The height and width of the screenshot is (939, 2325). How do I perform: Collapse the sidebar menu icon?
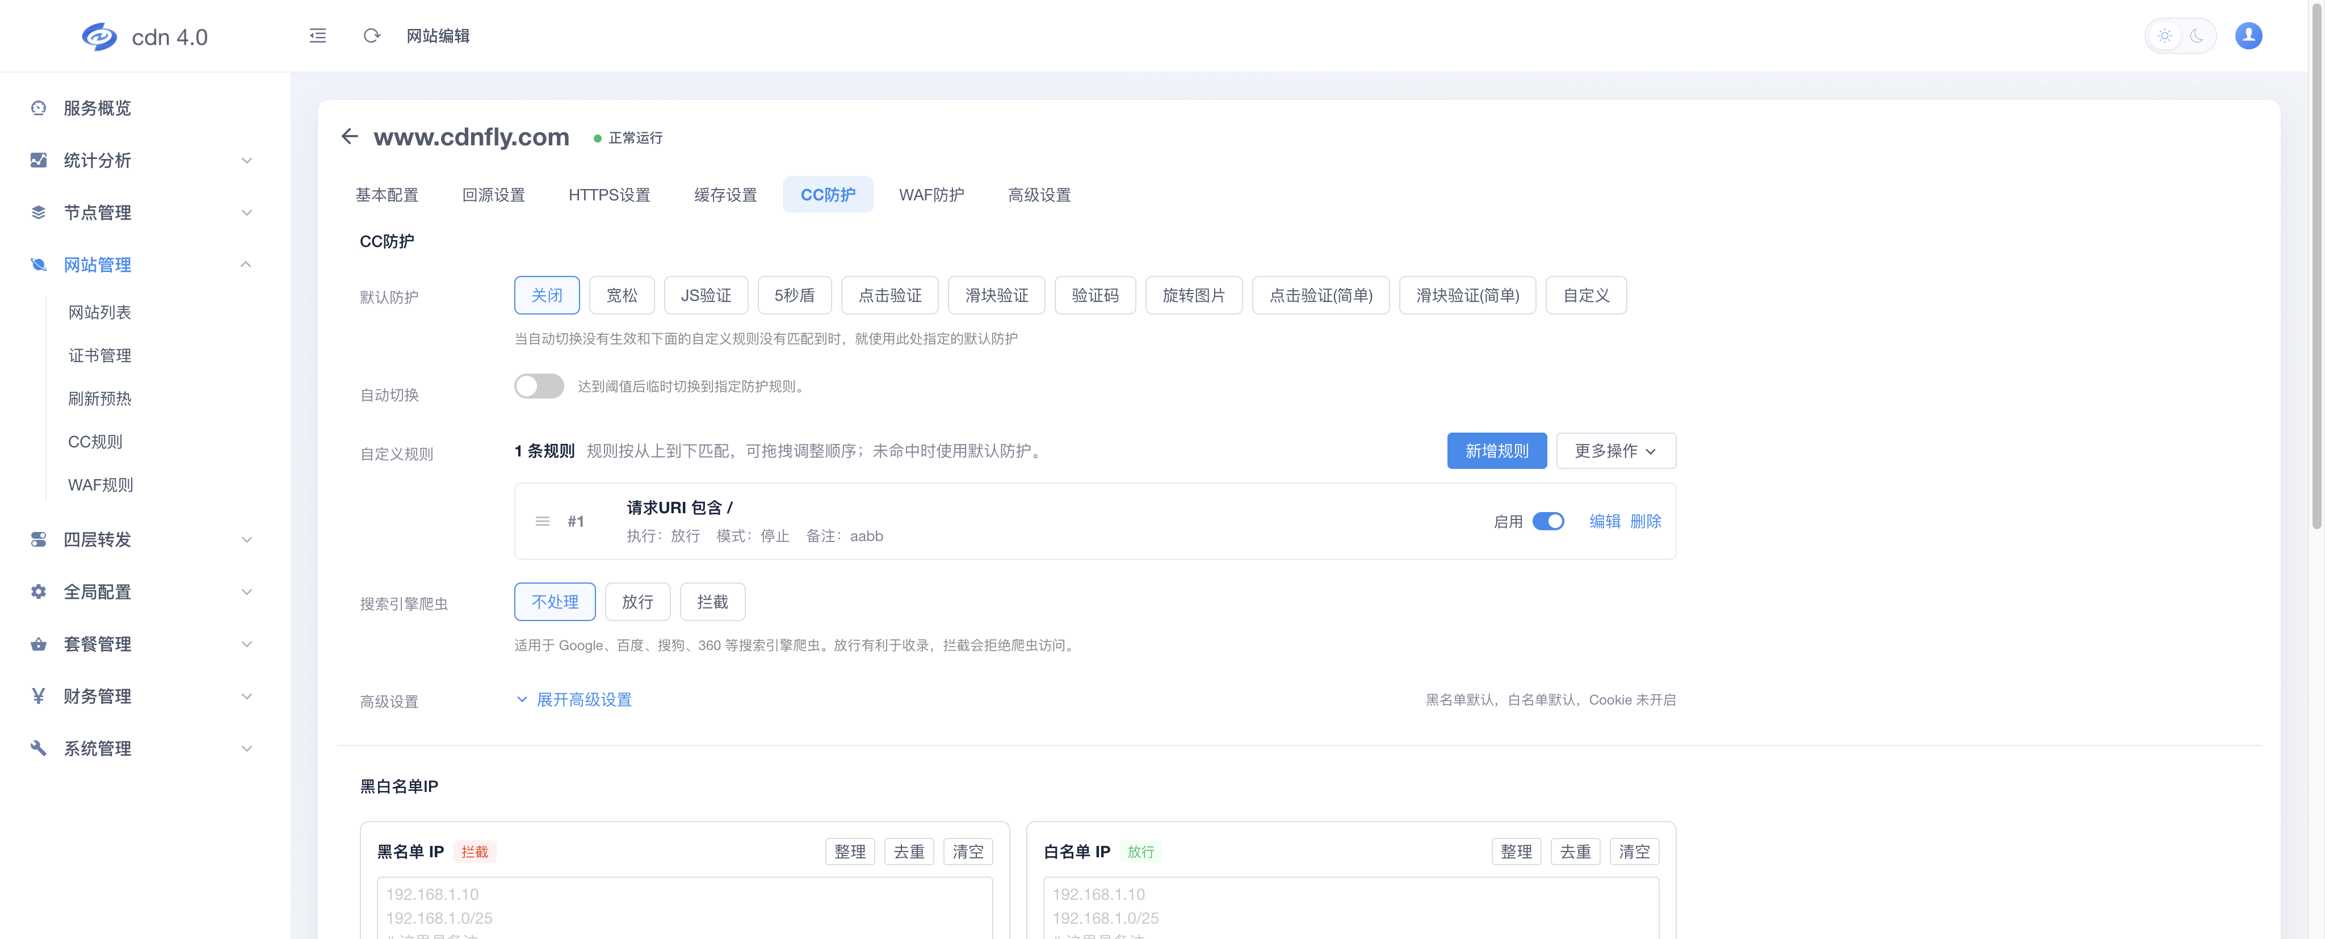(x=318, y=36)
